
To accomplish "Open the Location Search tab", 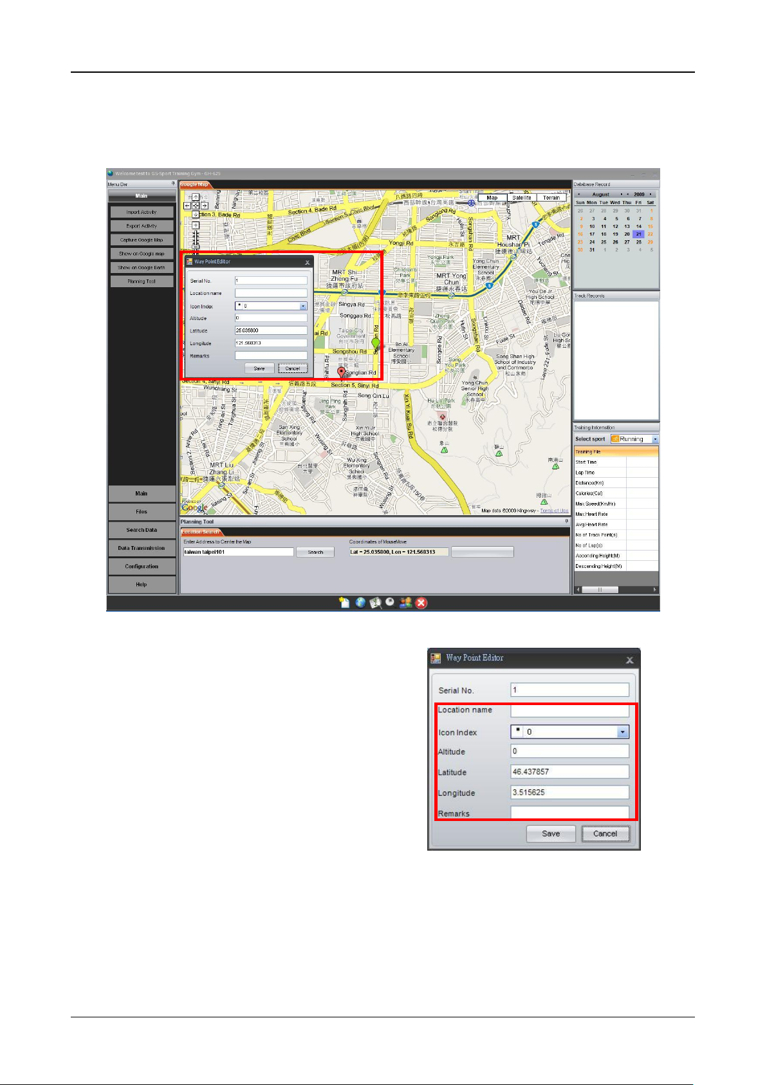I will tap(201, 532).
